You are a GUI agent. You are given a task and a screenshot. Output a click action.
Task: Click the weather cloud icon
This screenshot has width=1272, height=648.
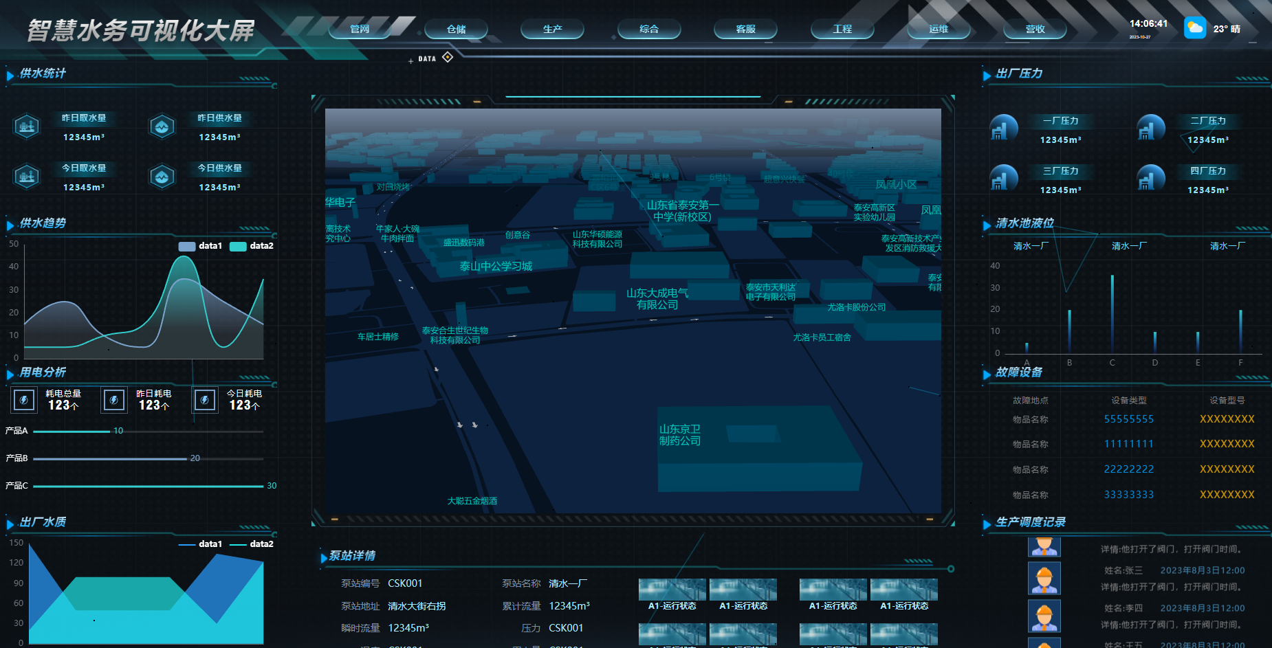pyautogui.click(x=1195, y=28)
